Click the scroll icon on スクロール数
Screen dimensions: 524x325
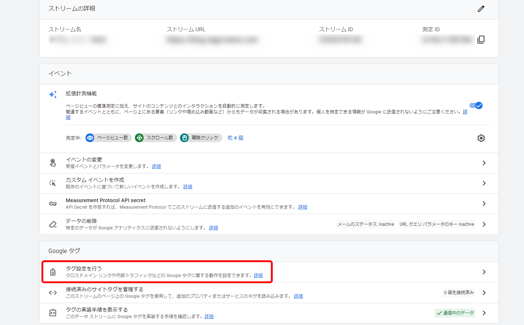click(139, 138)
